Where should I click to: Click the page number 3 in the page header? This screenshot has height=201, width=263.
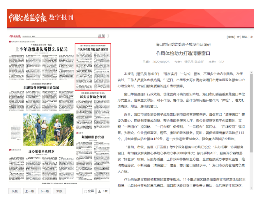(108, 36)
